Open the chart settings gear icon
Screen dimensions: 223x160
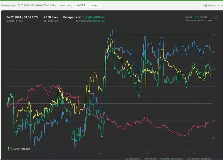(216, 18)
